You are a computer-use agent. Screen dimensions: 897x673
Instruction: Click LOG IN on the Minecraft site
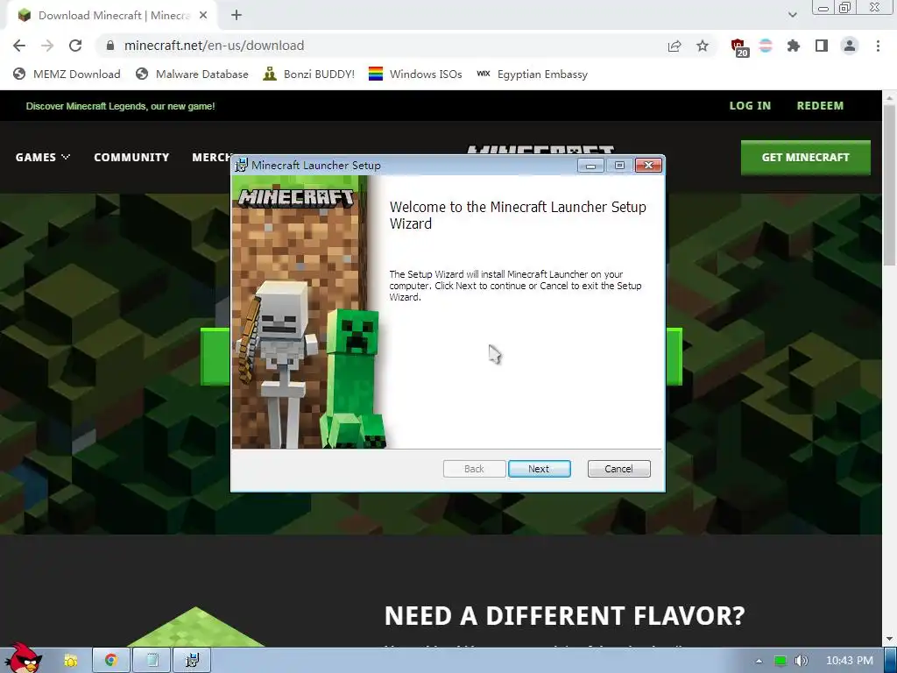[750, 106]
